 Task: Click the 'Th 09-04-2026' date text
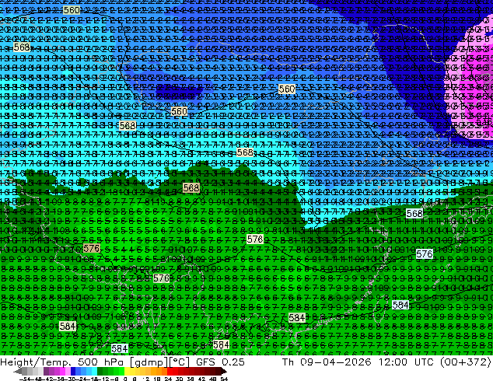click(x=327, y=362)
